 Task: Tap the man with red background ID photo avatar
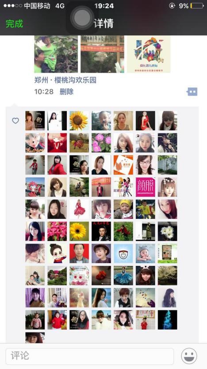(79, 253)
